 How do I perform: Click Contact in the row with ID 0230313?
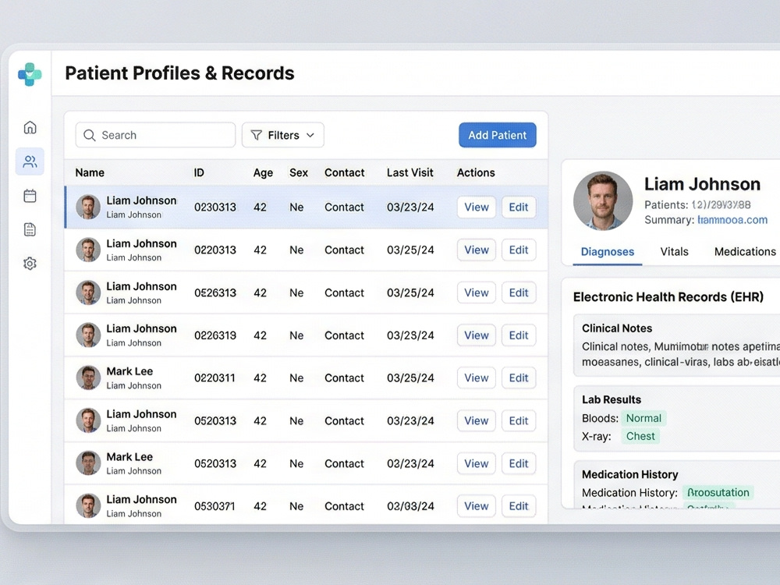pos(344,207)
